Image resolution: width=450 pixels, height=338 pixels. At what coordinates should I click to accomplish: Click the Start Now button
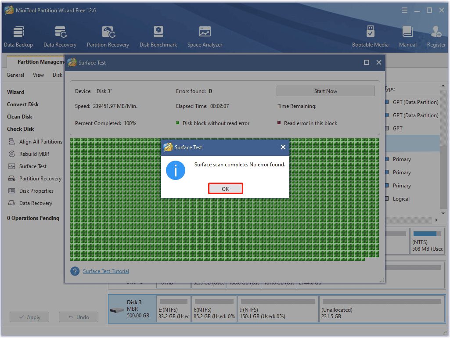pyautogui.click(x=325, y=91)
